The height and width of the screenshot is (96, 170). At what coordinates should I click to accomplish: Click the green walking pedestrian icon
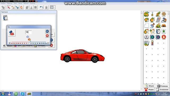click(152, 37)
